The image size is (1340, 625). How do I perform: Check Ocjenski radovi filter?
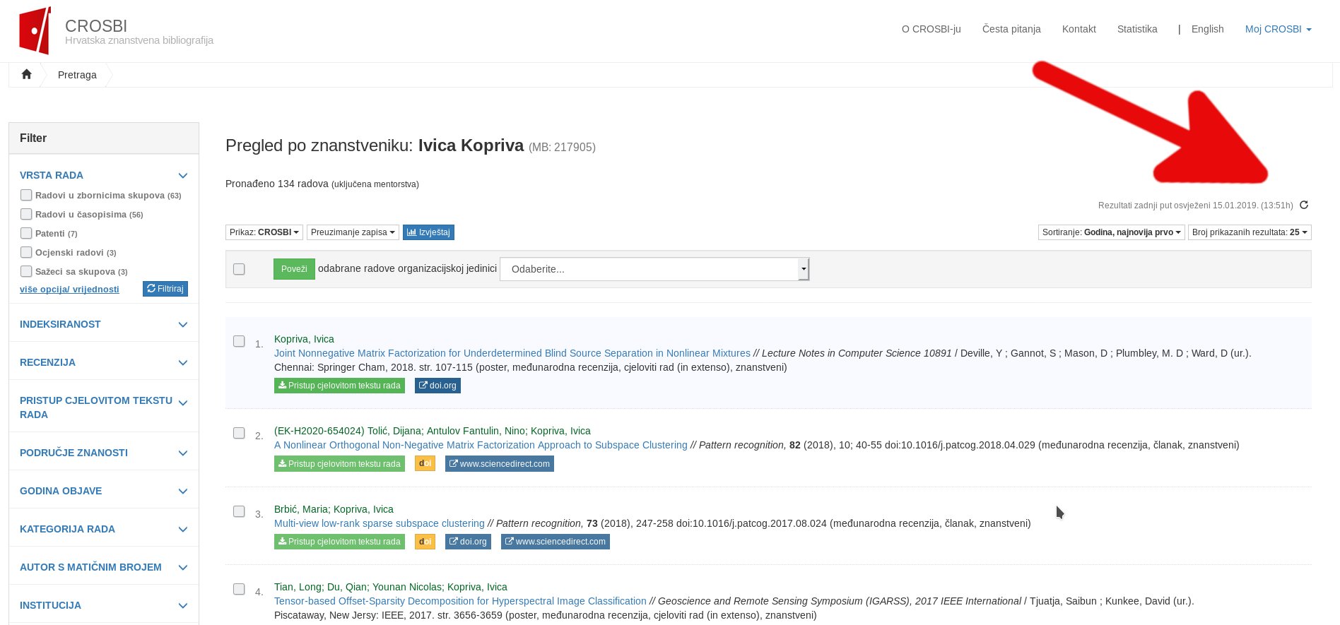26,252
